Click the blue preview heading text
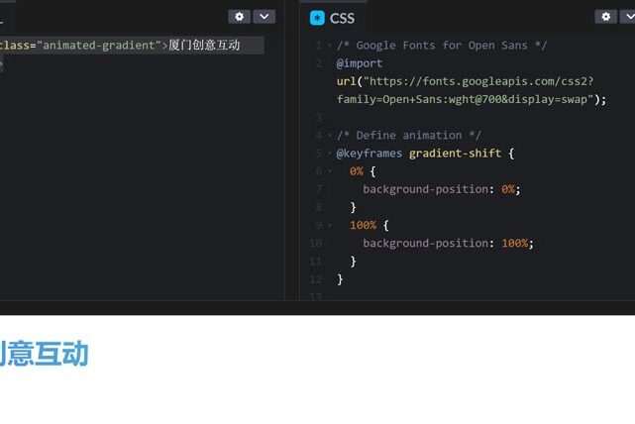 [x=45, y=355]
